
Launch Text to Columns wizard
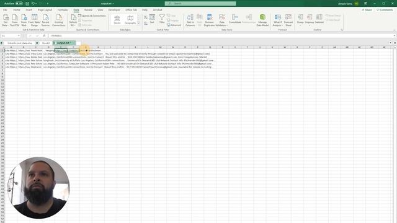190,20
